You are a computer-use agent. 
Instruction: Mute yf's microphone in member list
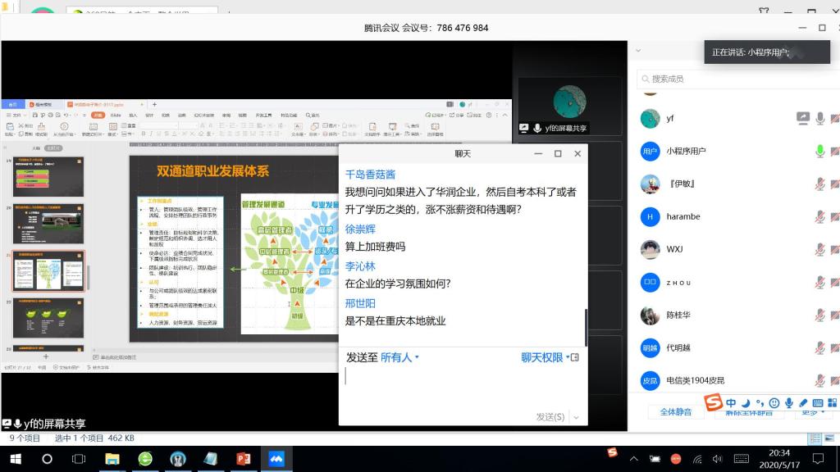coord(819,118)
